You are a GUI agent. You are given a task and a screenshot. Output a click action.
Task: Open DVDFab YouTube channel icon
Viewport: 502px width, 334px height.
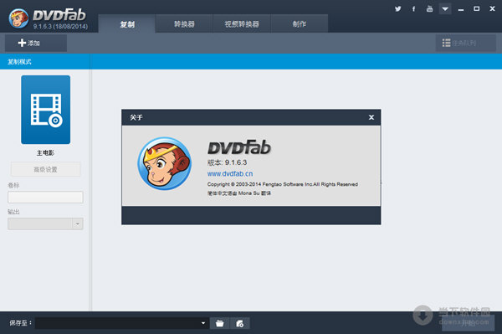point(430,8)
